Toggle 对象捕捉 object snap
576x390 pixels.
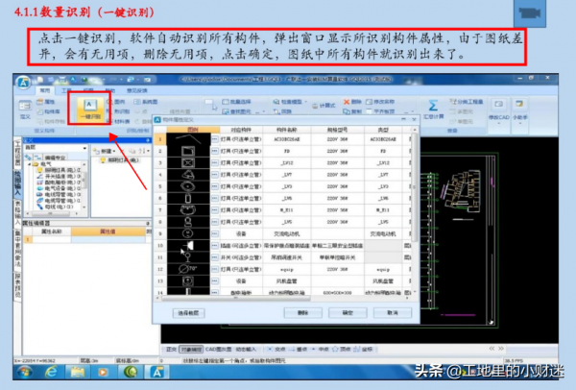point(191,350)
